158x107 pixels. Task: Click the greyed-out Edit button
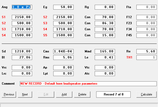pos(46,94)
